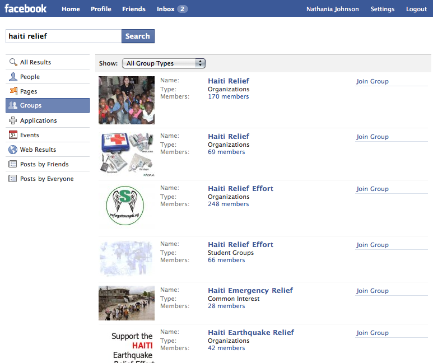This screenshot has height=363, width=433.
Task: Open the first aid kit group thumbnail
Action: pos(127,155)
